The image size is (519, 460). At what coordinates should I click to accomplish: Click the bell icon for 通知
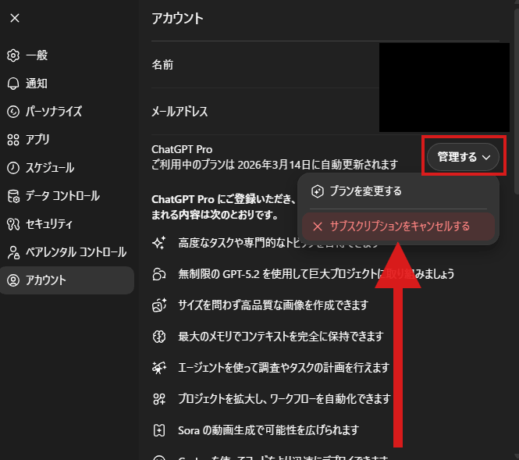(12, 84)
